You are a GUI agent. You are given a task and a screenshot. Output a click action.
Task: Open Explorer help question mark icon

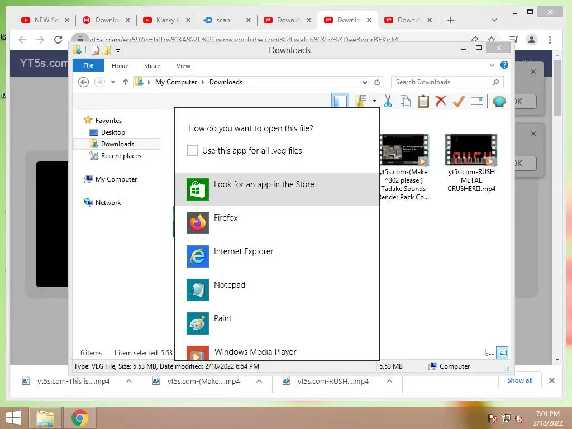(x=504, y=65)
